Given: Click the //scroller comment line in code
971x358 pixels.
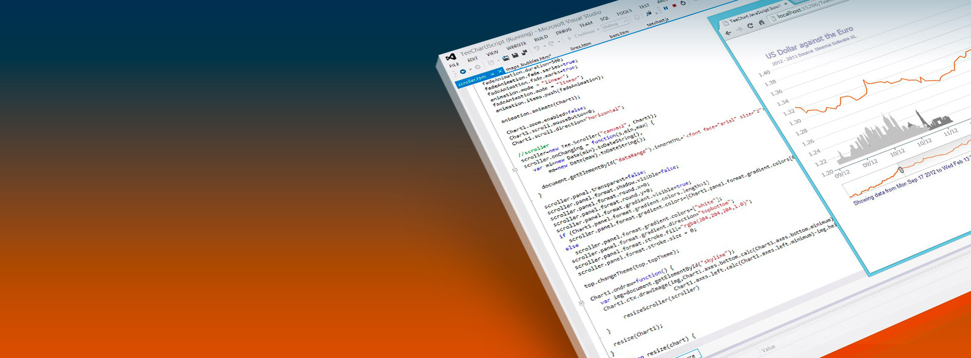Looking at the screenshot, I should coord(533,150).
